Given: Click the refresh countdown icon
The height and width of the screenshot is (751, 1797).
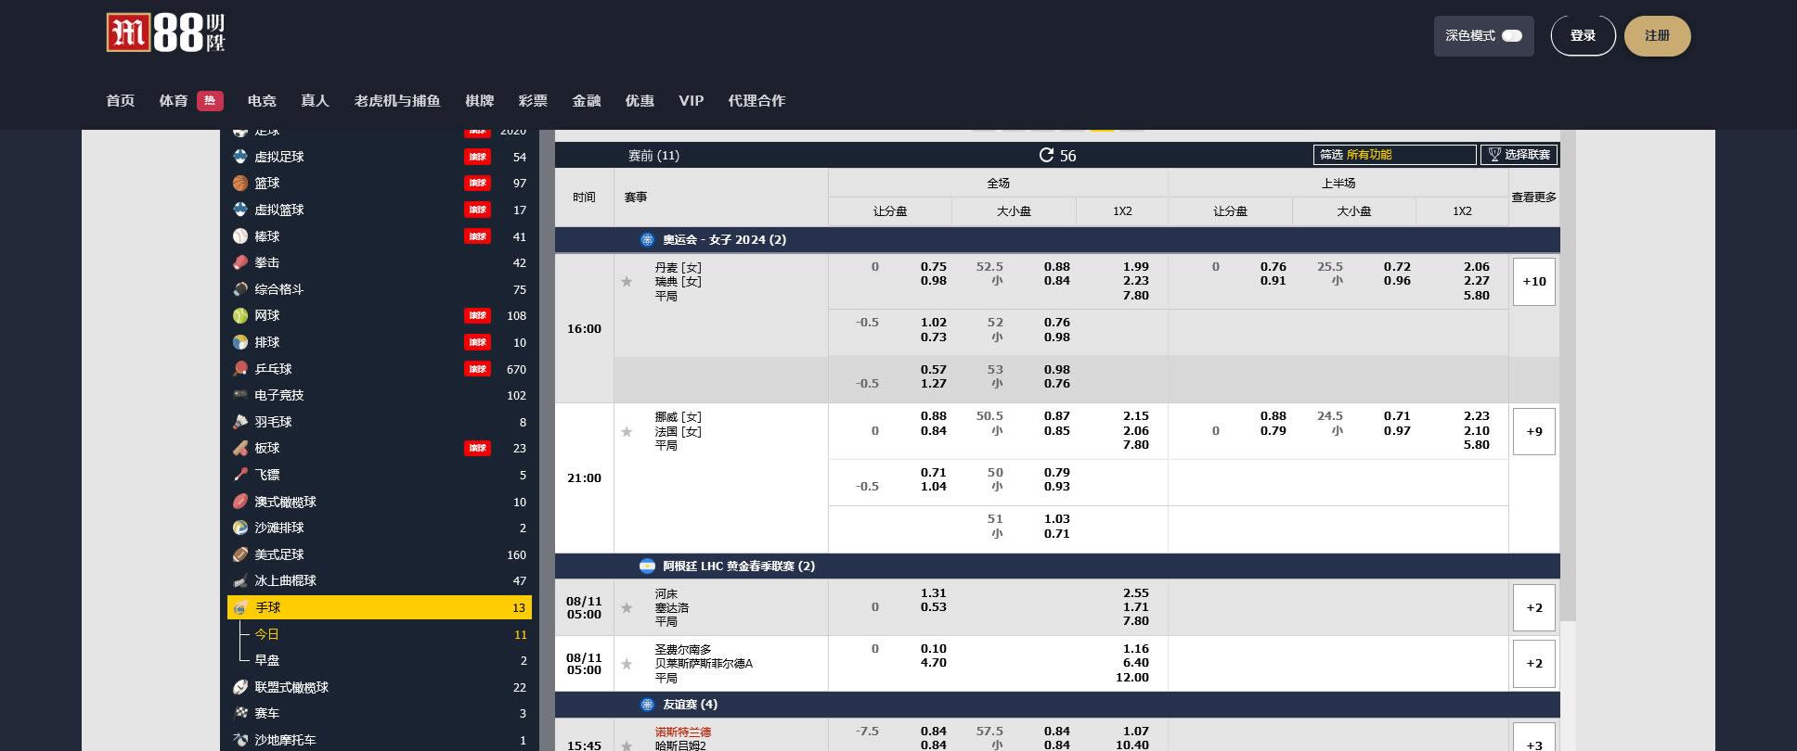Looking at the screenshot, I should click(1046, 155).
